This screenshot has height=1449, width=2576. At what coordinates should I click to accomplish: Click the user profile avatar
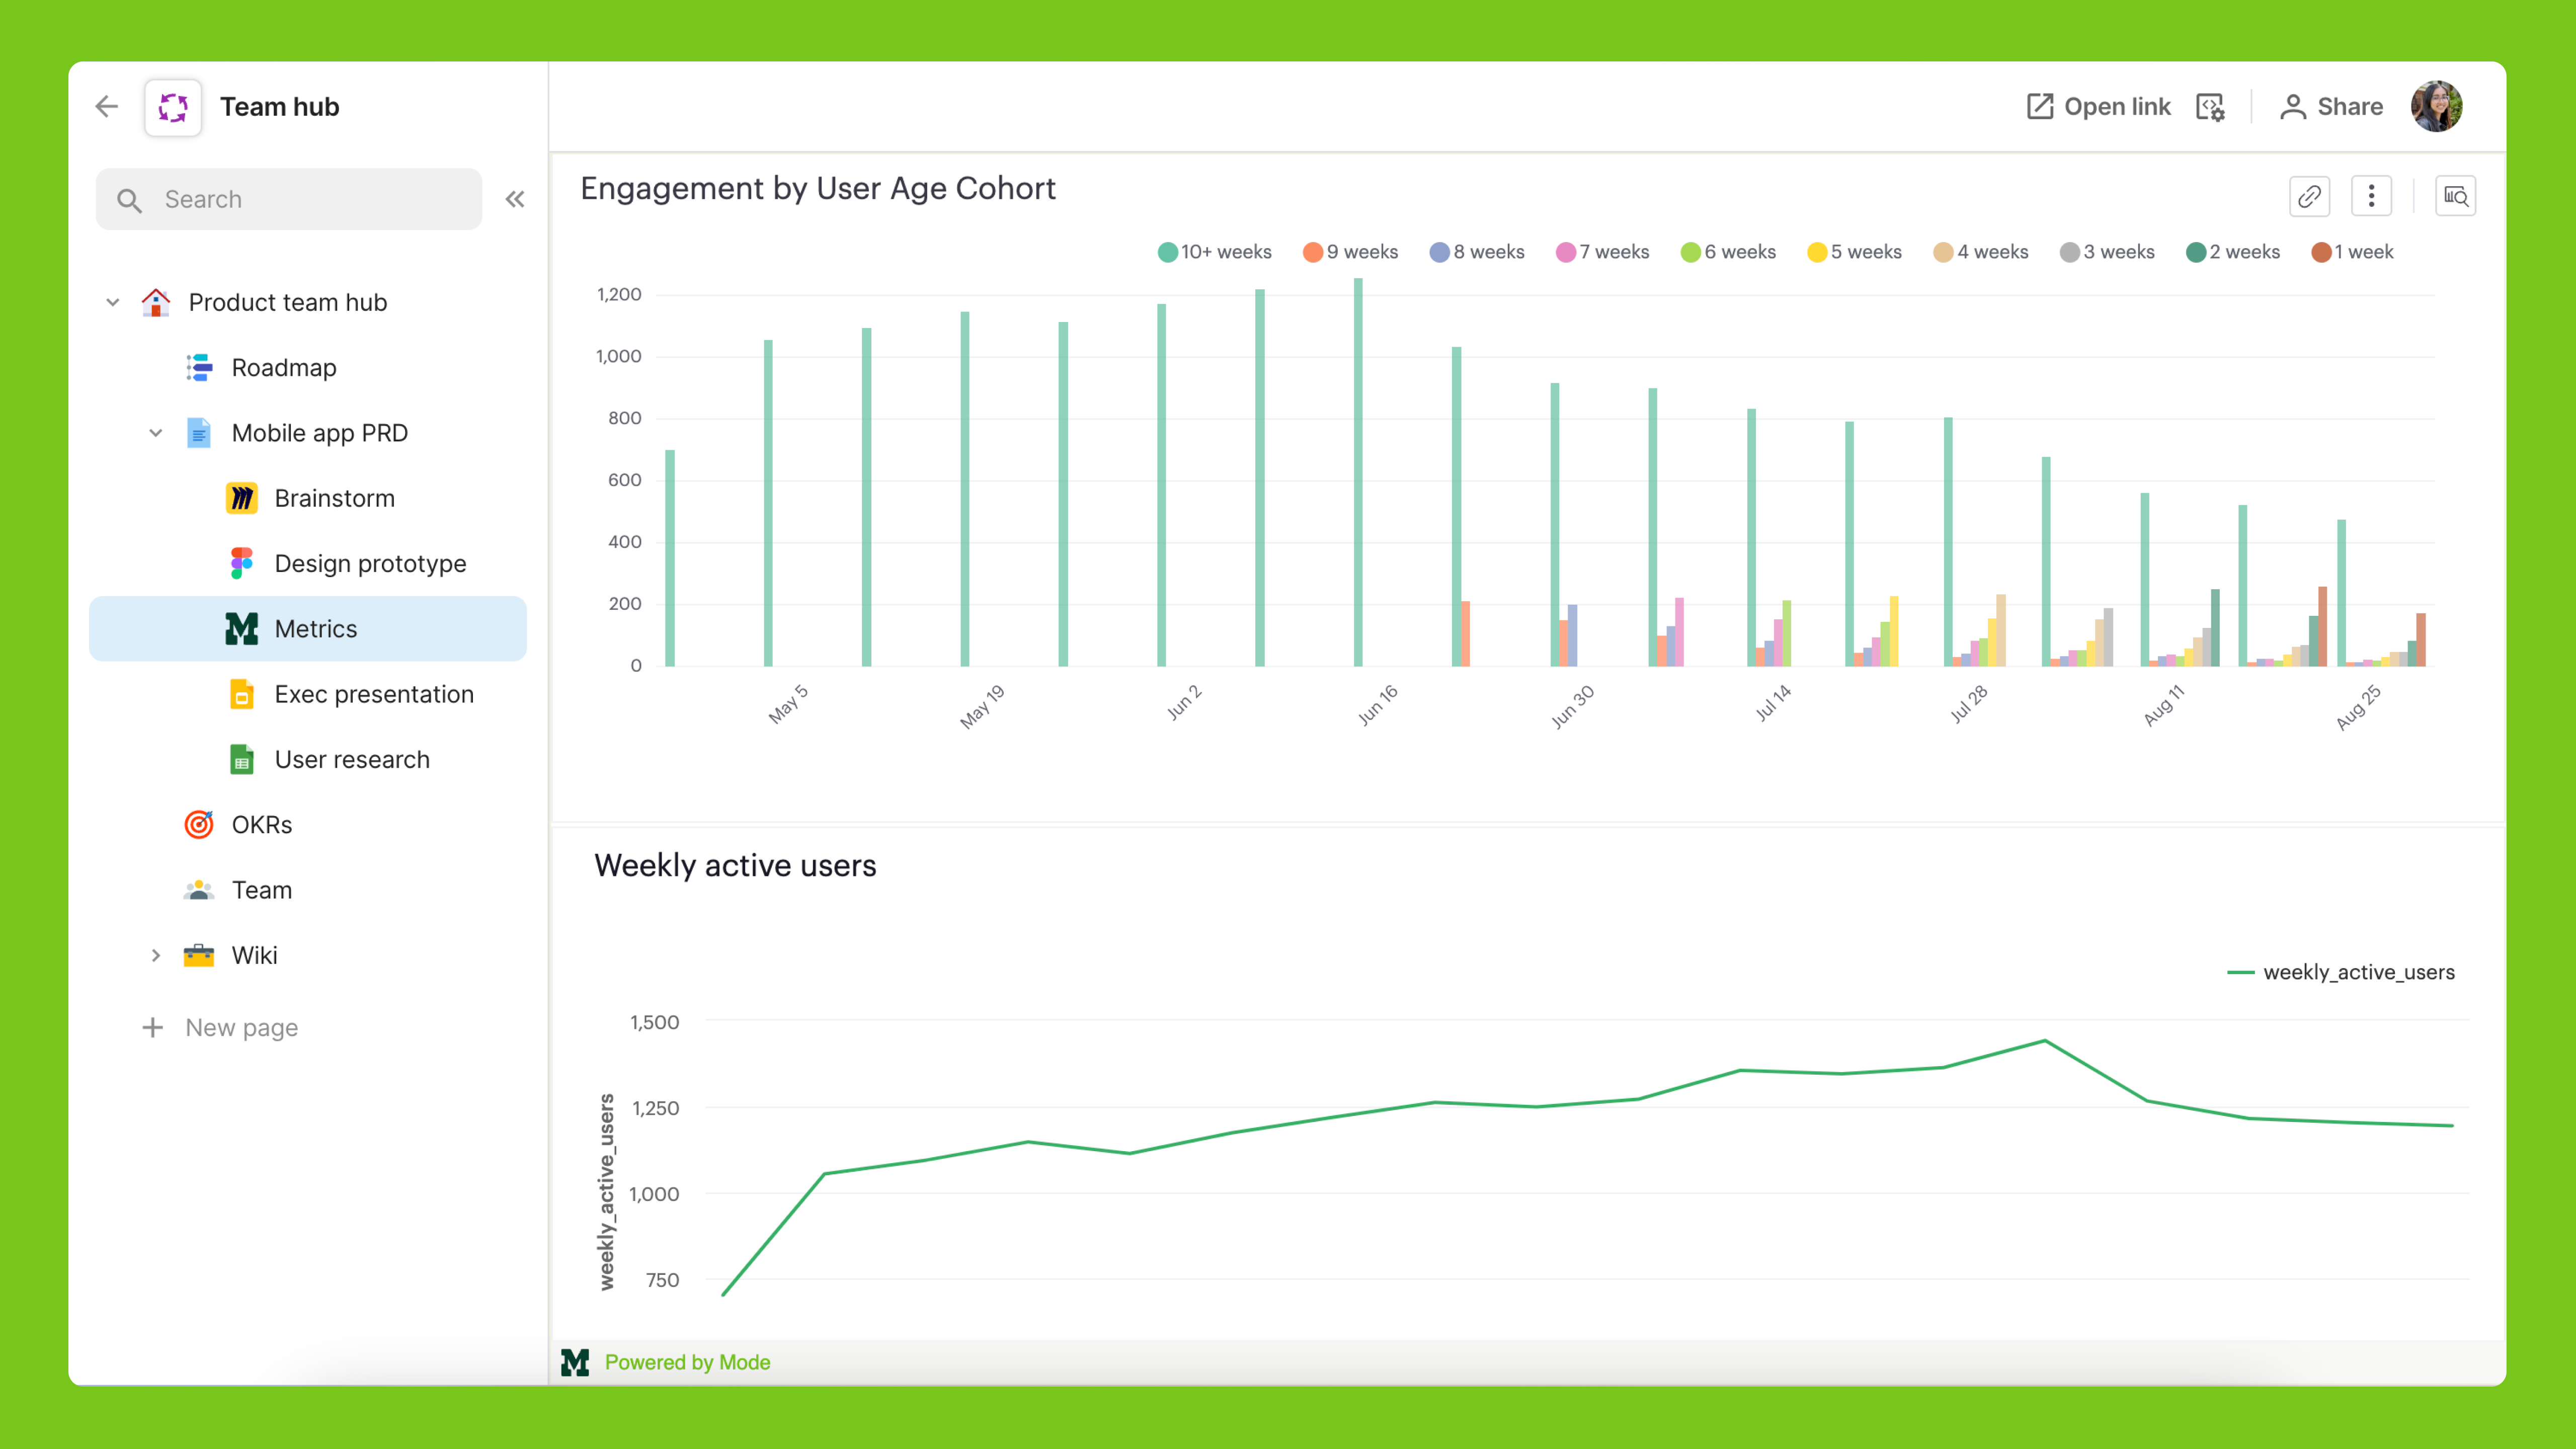2436,107
